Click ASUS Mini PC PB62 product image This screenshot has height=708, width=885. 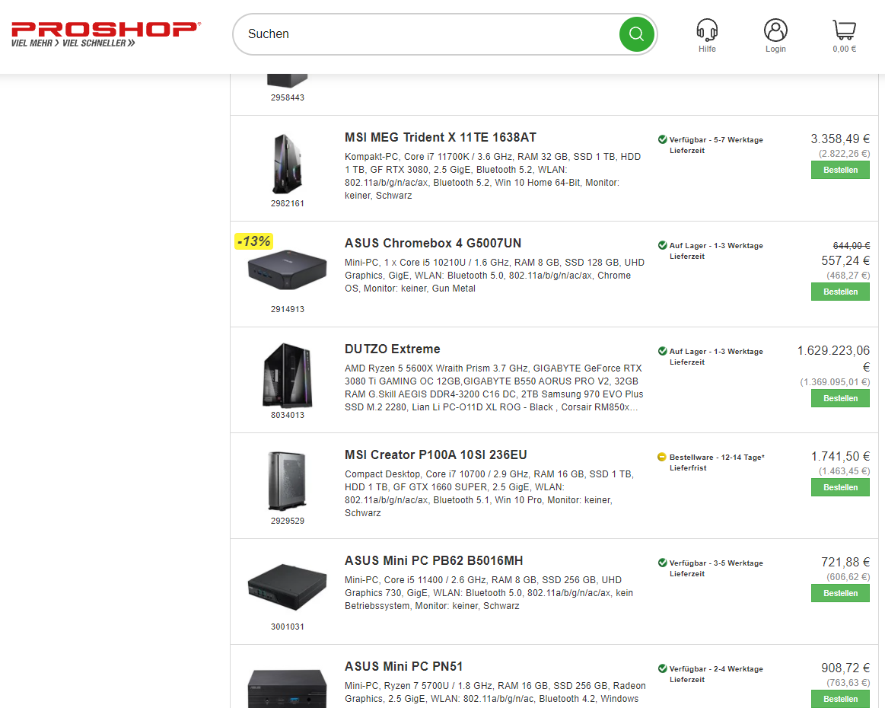pyautogui.click(x=288, y=587)
